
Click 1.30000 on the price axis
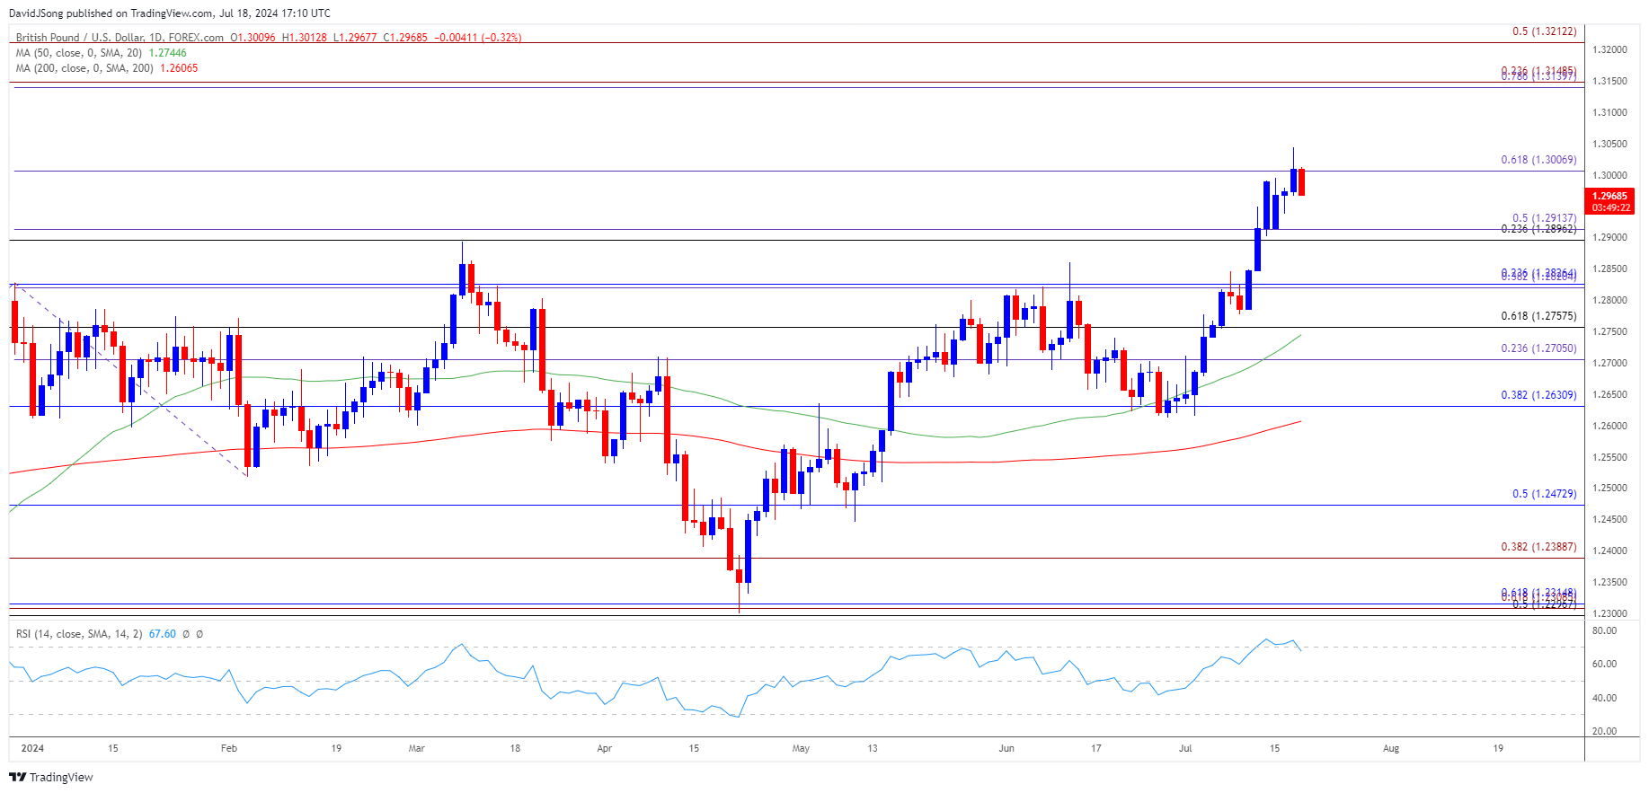[1609, 176]
